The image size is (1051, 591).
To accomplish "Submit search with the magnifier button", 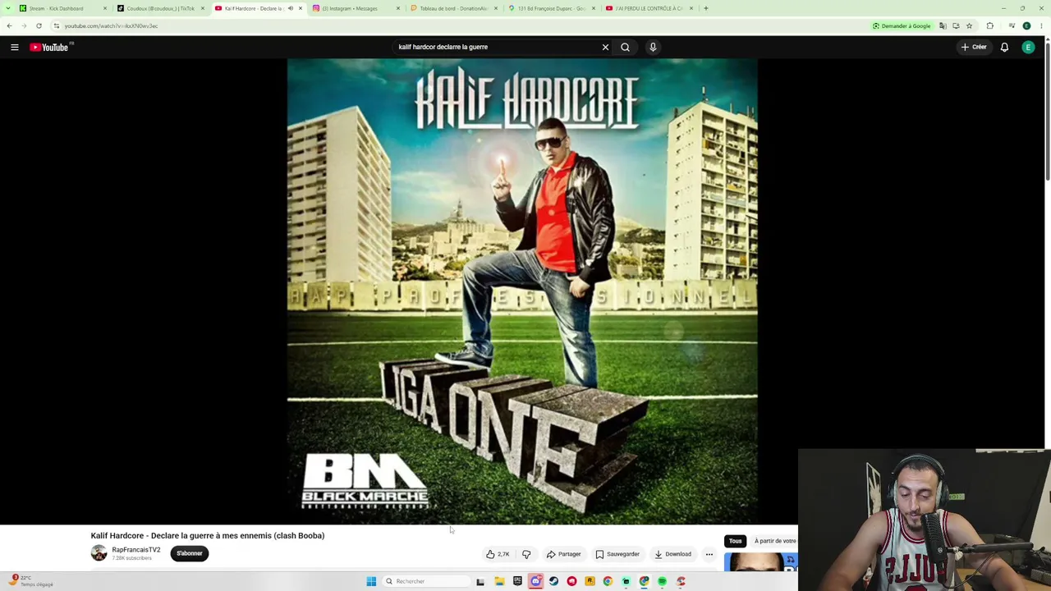I will click(625, 48).
